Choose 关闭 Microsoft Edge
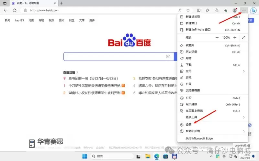The height and width of the screenshot is (161, 259). tap(212, 138)
